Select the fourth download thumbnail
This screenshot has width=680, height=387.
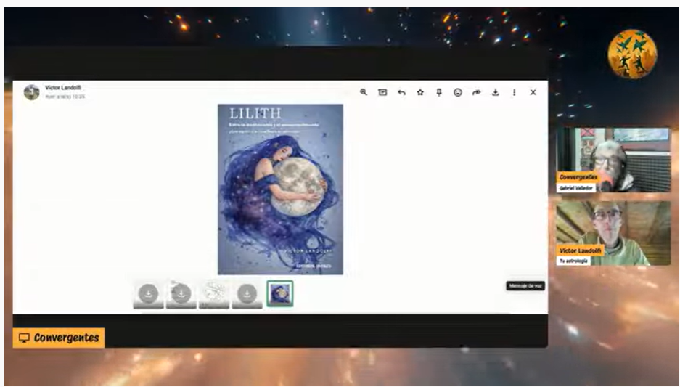click(247, 295)
